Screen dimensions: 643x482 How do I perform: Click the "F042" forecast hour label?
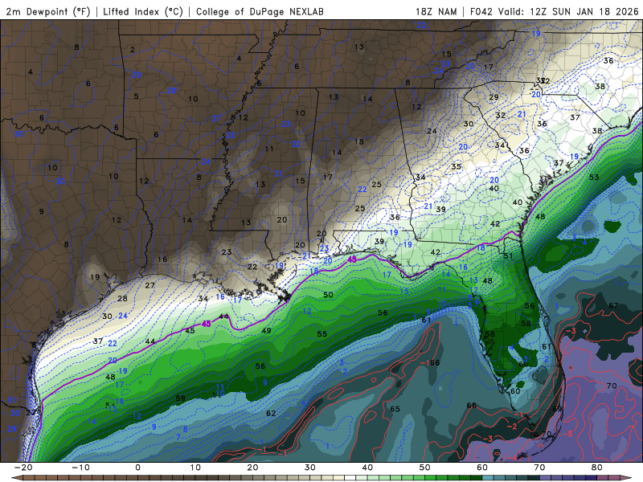[481, 11]
